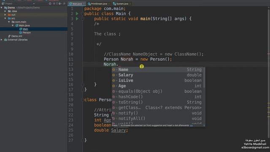The height and width of the screenshot is (152, 270).
Task: Choose the notify() suggestion
Action: click(157, 113)
